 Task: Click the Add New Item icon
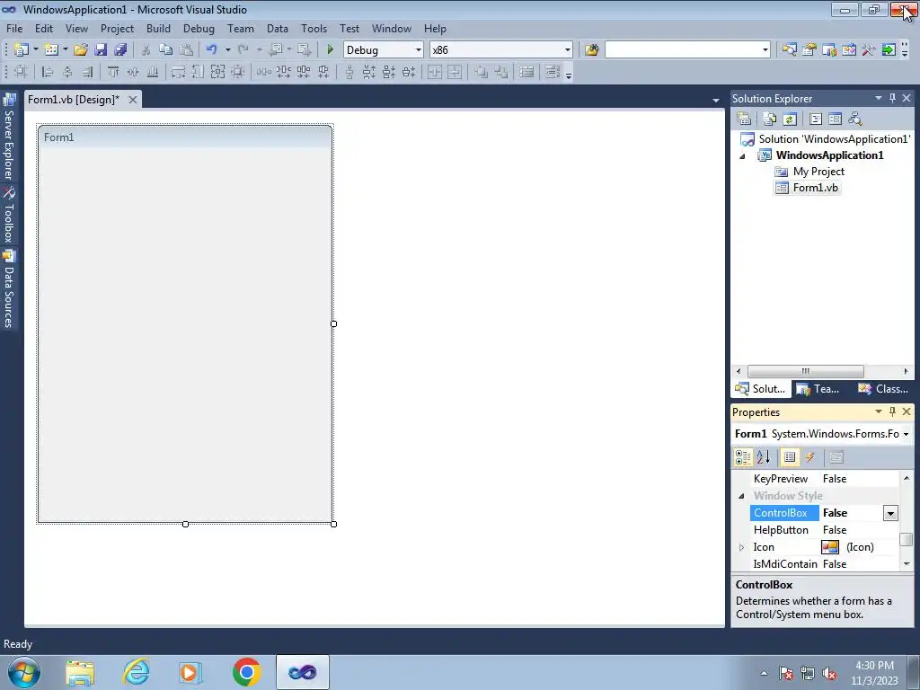click(x=51, y=50)
